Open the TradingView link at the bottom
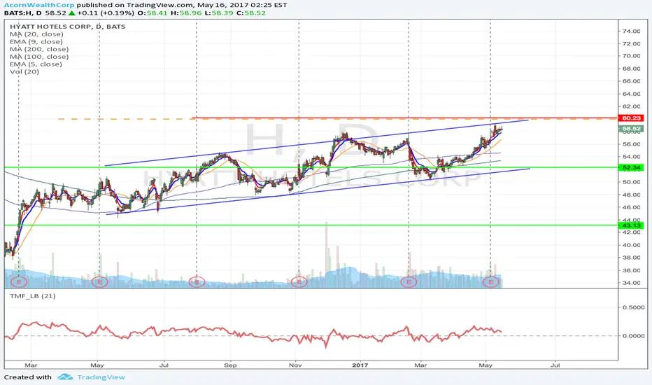The width and height of the screenshot is (652, 385). point(101,377)
